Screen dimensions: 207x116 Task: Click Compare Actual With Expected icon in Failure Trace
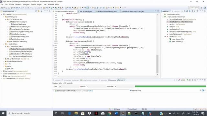click(x=205, y=90)
